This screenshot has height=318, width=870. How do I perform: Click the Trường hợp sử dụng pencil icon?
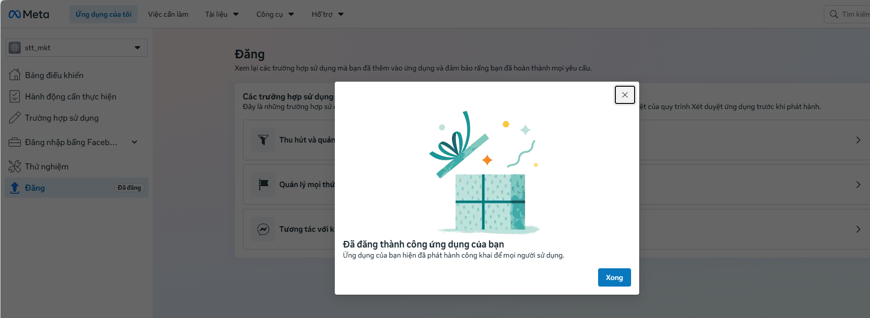click(x=15, y=118)
